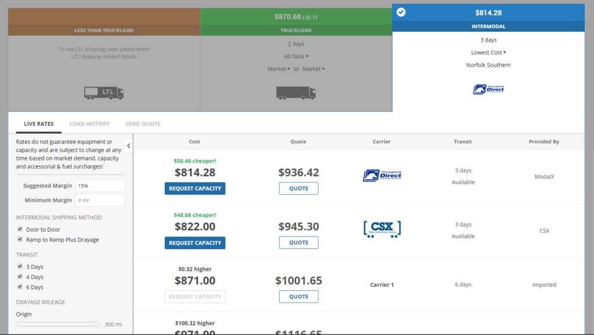
Task: Click the "$48.68 cheaper!" label
Action: (x=195, y=215)
